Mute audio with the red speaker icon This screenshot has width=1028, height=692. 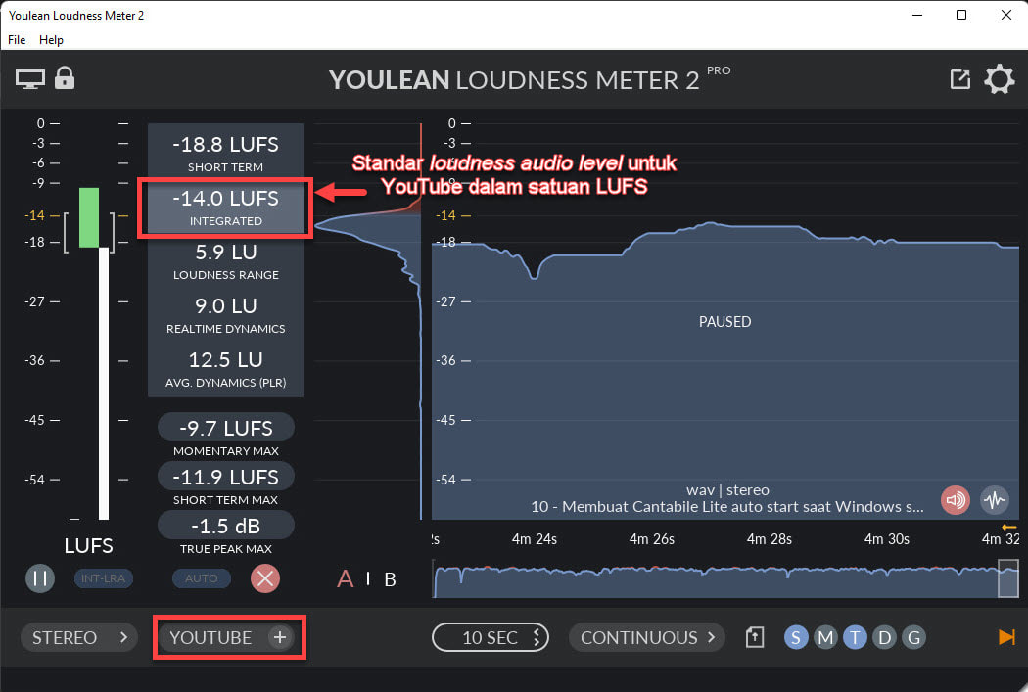coord(956,500)
